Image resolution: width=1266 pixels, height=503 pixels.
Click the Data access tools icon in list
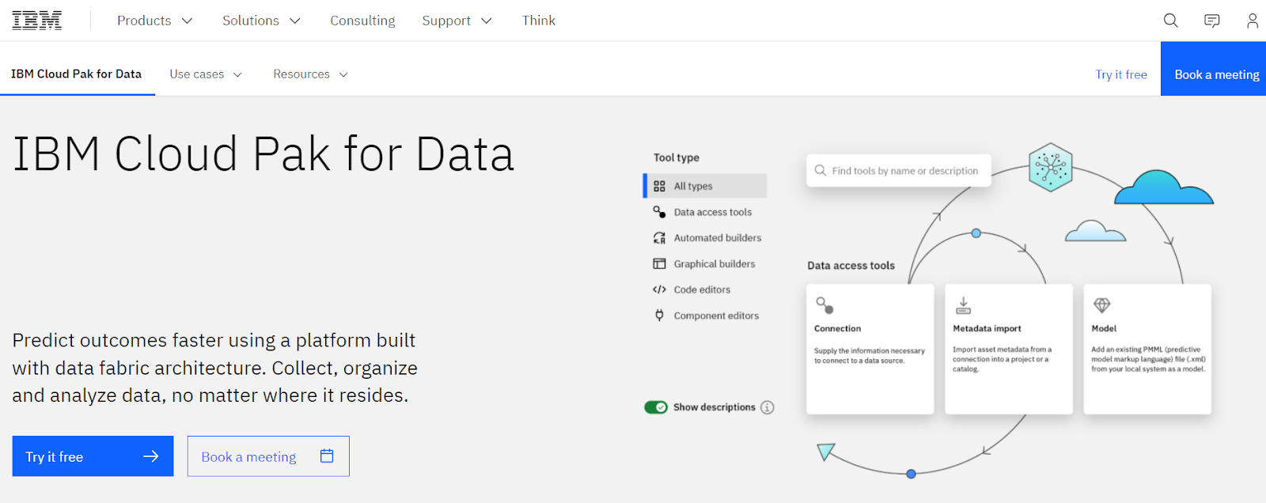point(659,212)
